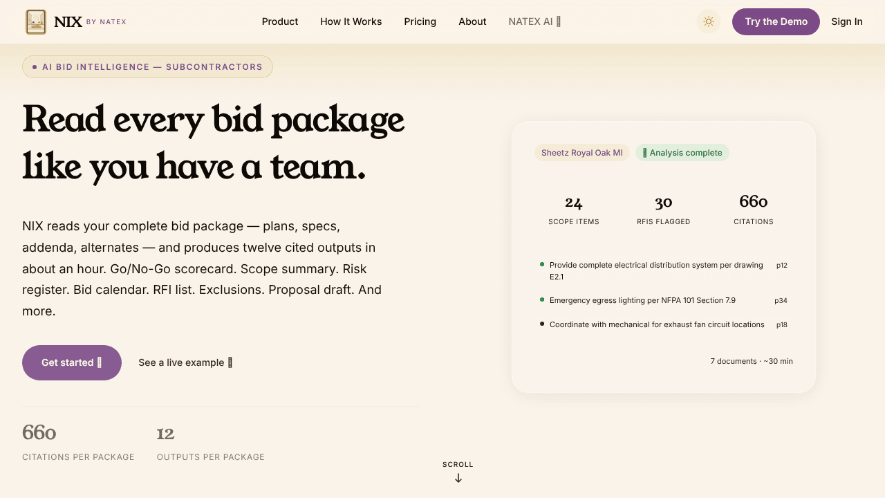Open the About page
885x498 pixels.
pos(472,21)
